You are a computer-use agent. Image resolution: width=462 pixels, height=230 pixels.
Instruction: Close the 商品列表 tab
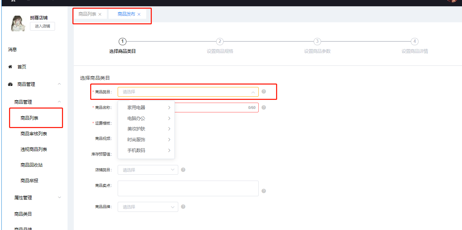pos(100,14)
